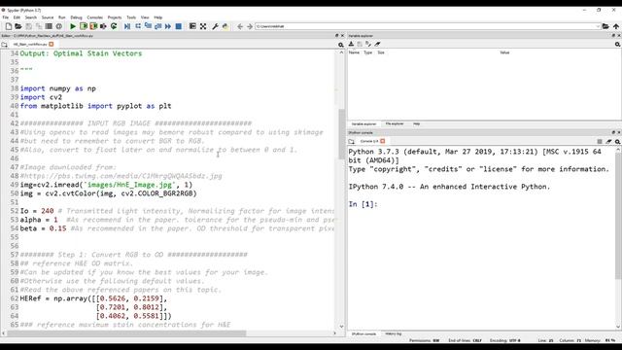Open IPython console options search icon
The image size is (622, 350).
[618, 141]
